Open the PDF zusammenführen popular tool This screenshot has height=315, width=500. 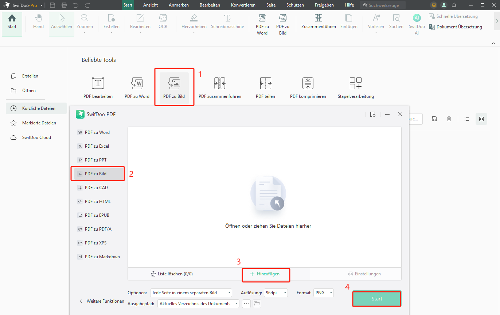220,88
